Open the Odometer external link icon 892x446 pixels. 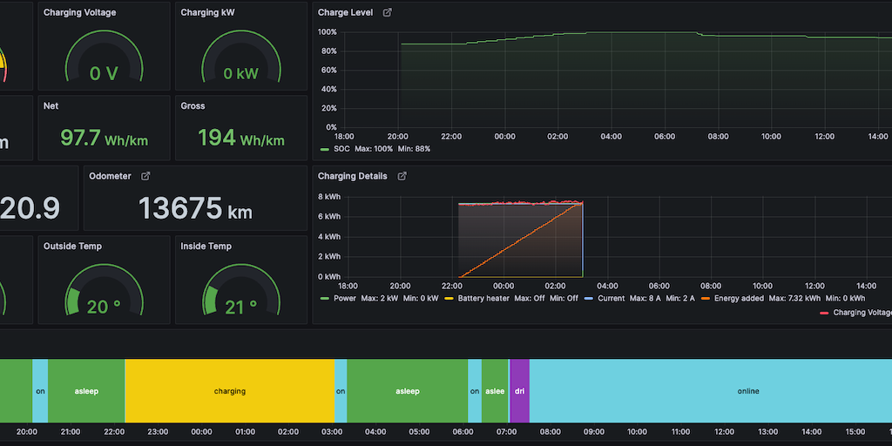[x=145, y=176]
